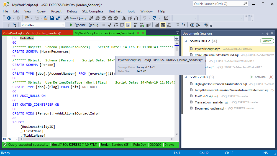
Task: Click the Quick Launch search field
Action: point(220,4)
